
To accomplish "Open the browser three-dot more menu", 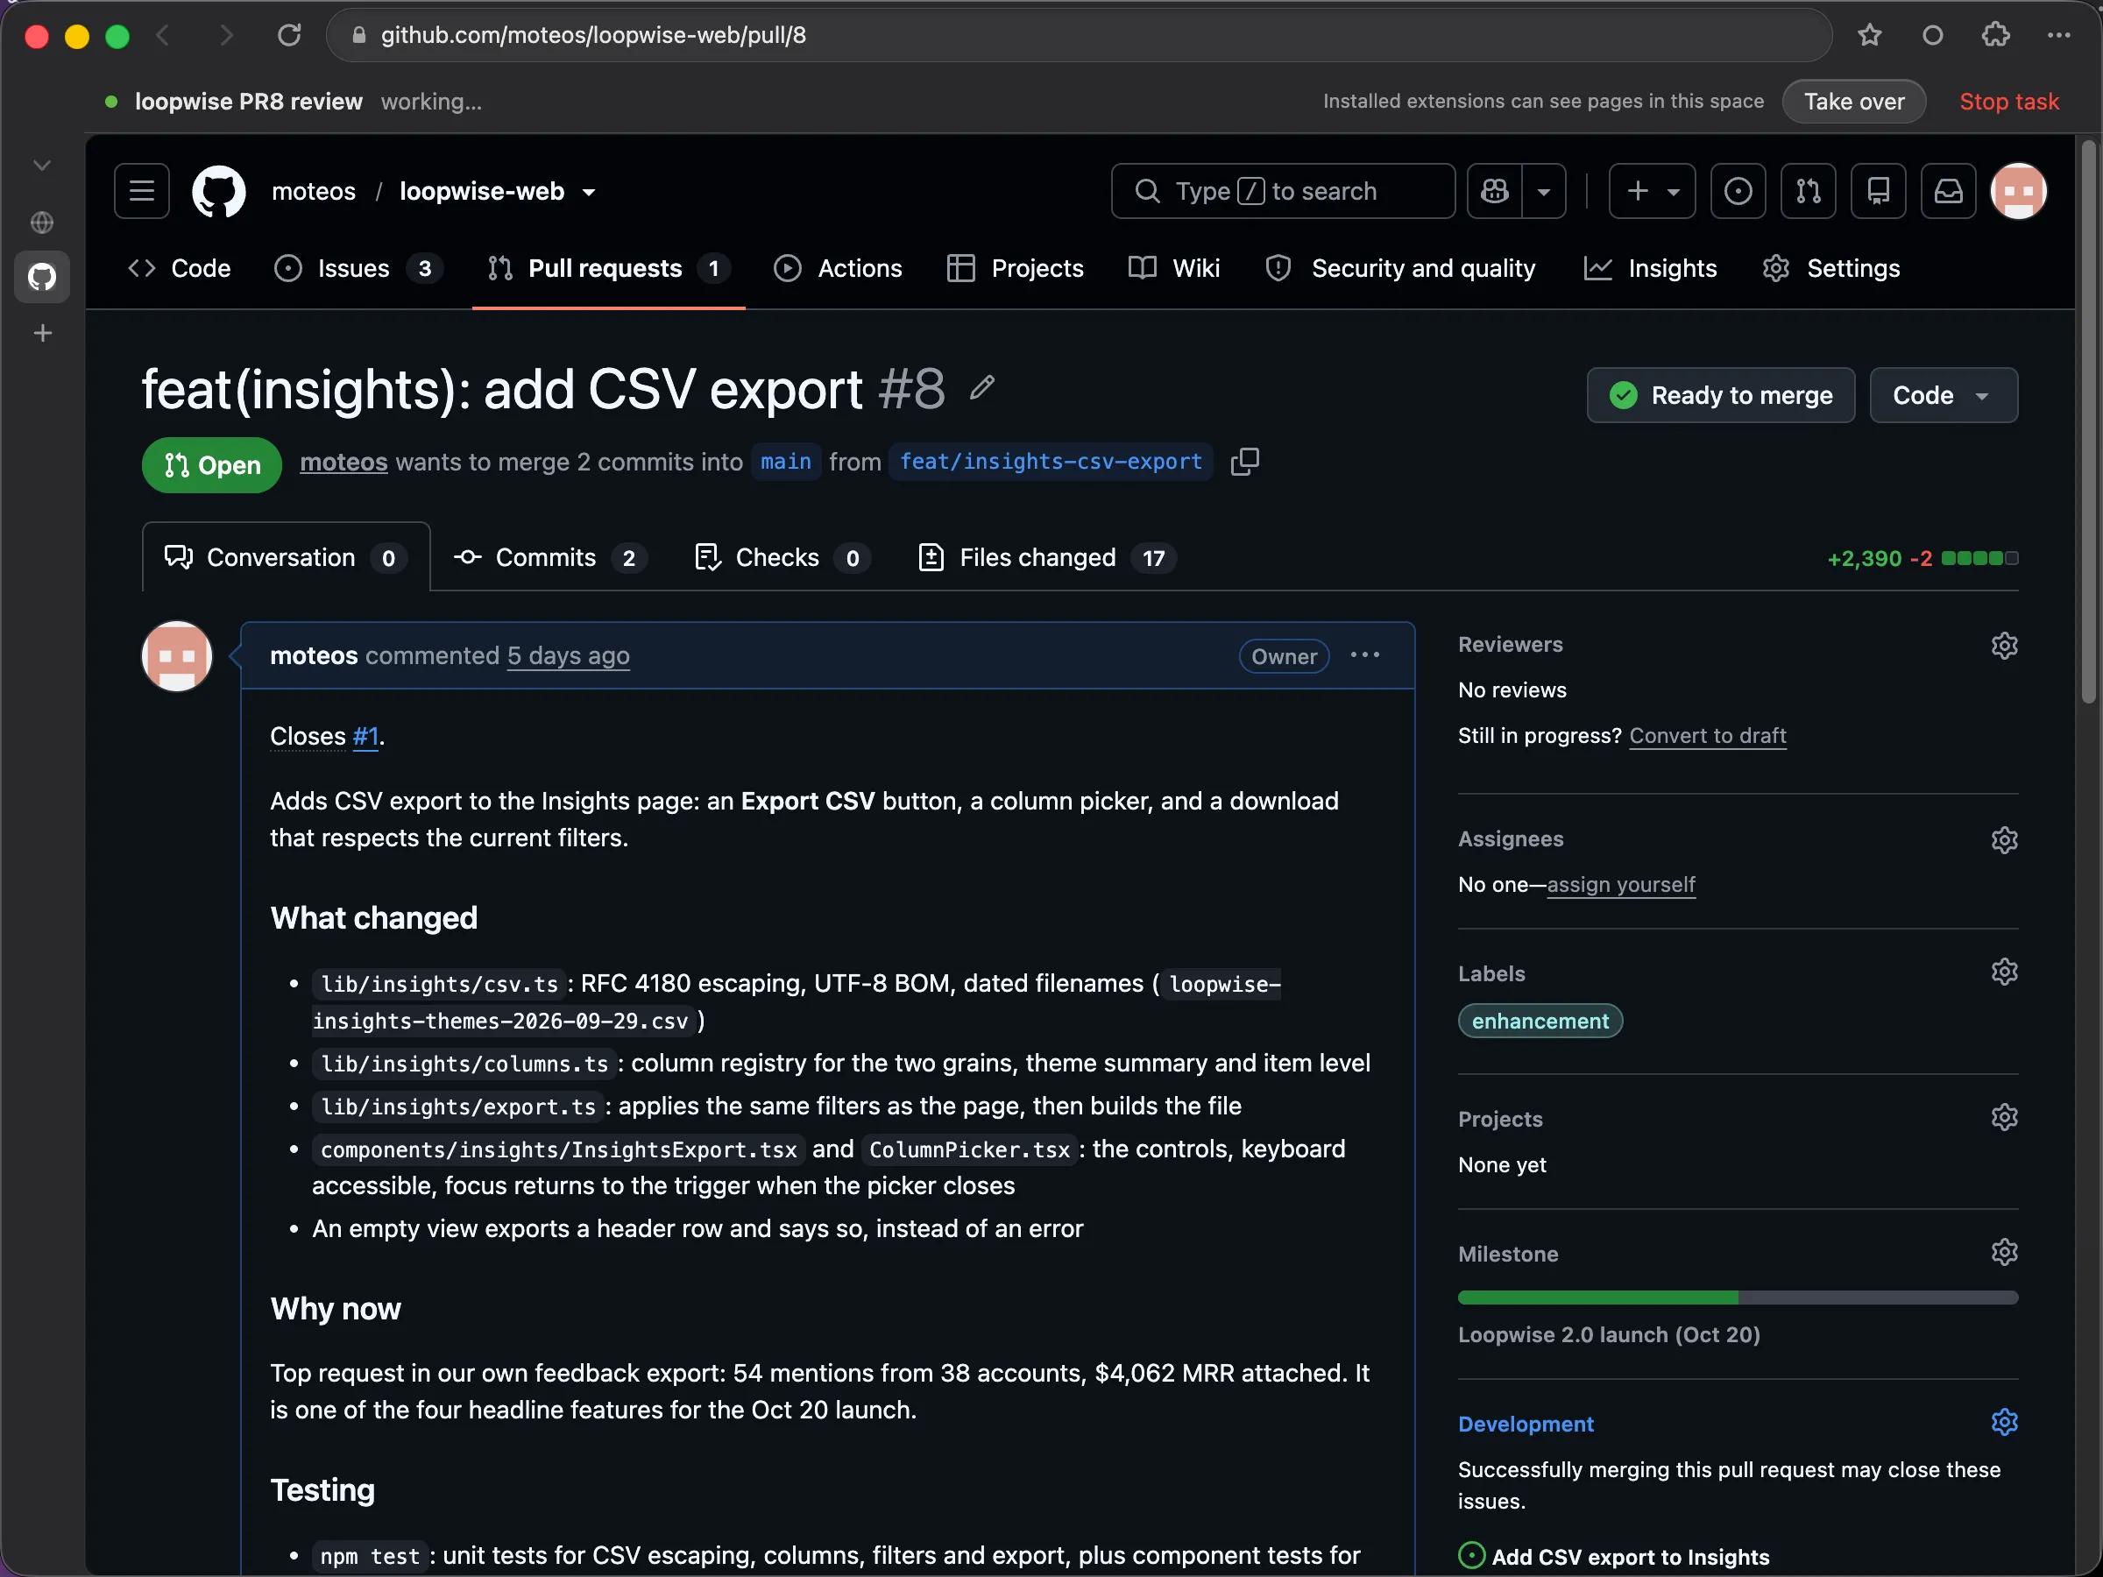I will point(2059,35).
